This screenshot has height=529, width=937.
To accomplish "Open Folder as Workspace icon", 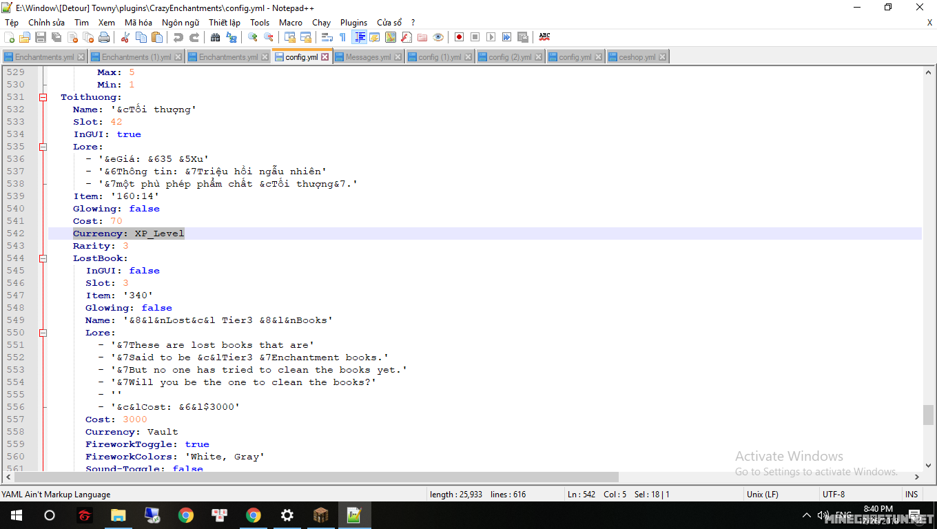I will click(422, 37).
